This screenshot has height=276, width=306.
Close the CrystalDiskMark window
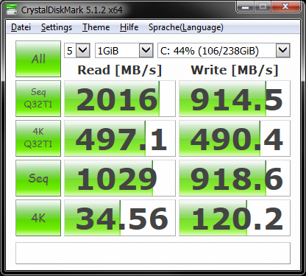click(285, 7)
